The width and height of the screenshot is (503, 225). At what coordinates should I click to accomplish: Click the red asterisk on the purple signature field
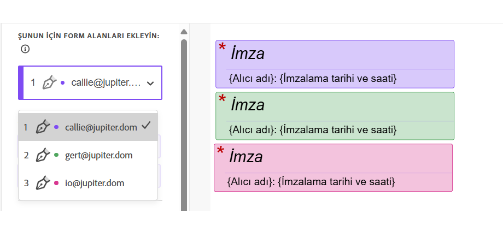[222, 48]
